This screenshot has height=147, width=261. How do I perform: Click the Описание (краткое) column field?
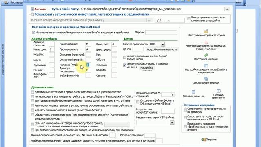coord(88,54)
